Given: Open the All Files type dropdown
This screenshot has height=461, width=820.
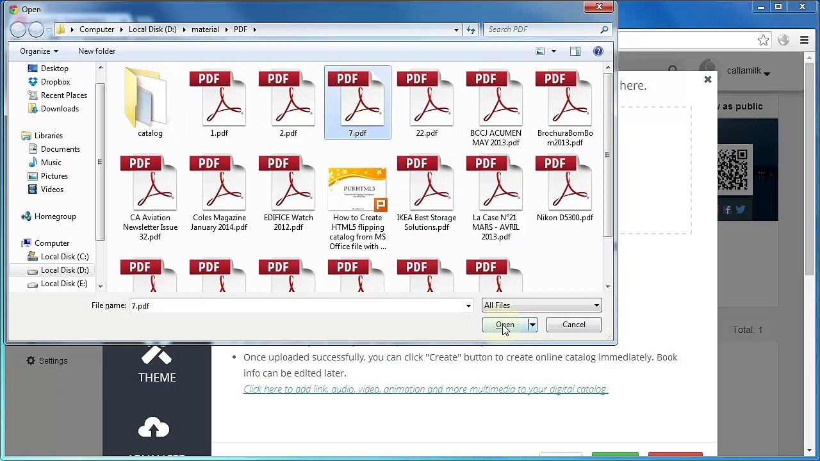Looking at the screenshot, I should (x=542, y=305).
